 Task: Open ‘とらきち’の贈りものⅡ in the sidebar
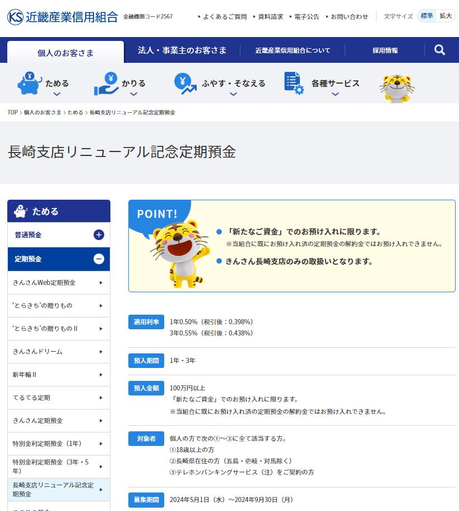coord(59,329)
